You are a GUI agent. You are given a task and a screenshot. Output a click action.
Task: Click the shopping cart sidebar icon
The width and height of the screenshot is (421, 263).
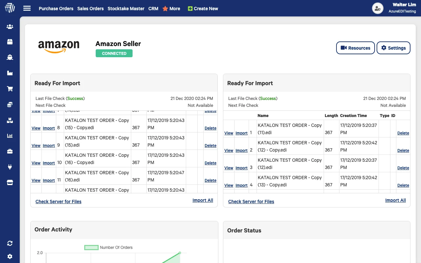(x=10, y=88)
